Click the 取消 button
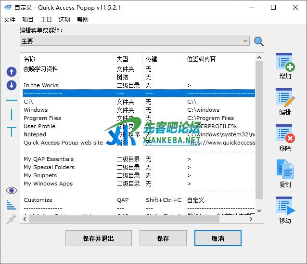The width and height of the screenshot is (307, 264). click(217, 238)
